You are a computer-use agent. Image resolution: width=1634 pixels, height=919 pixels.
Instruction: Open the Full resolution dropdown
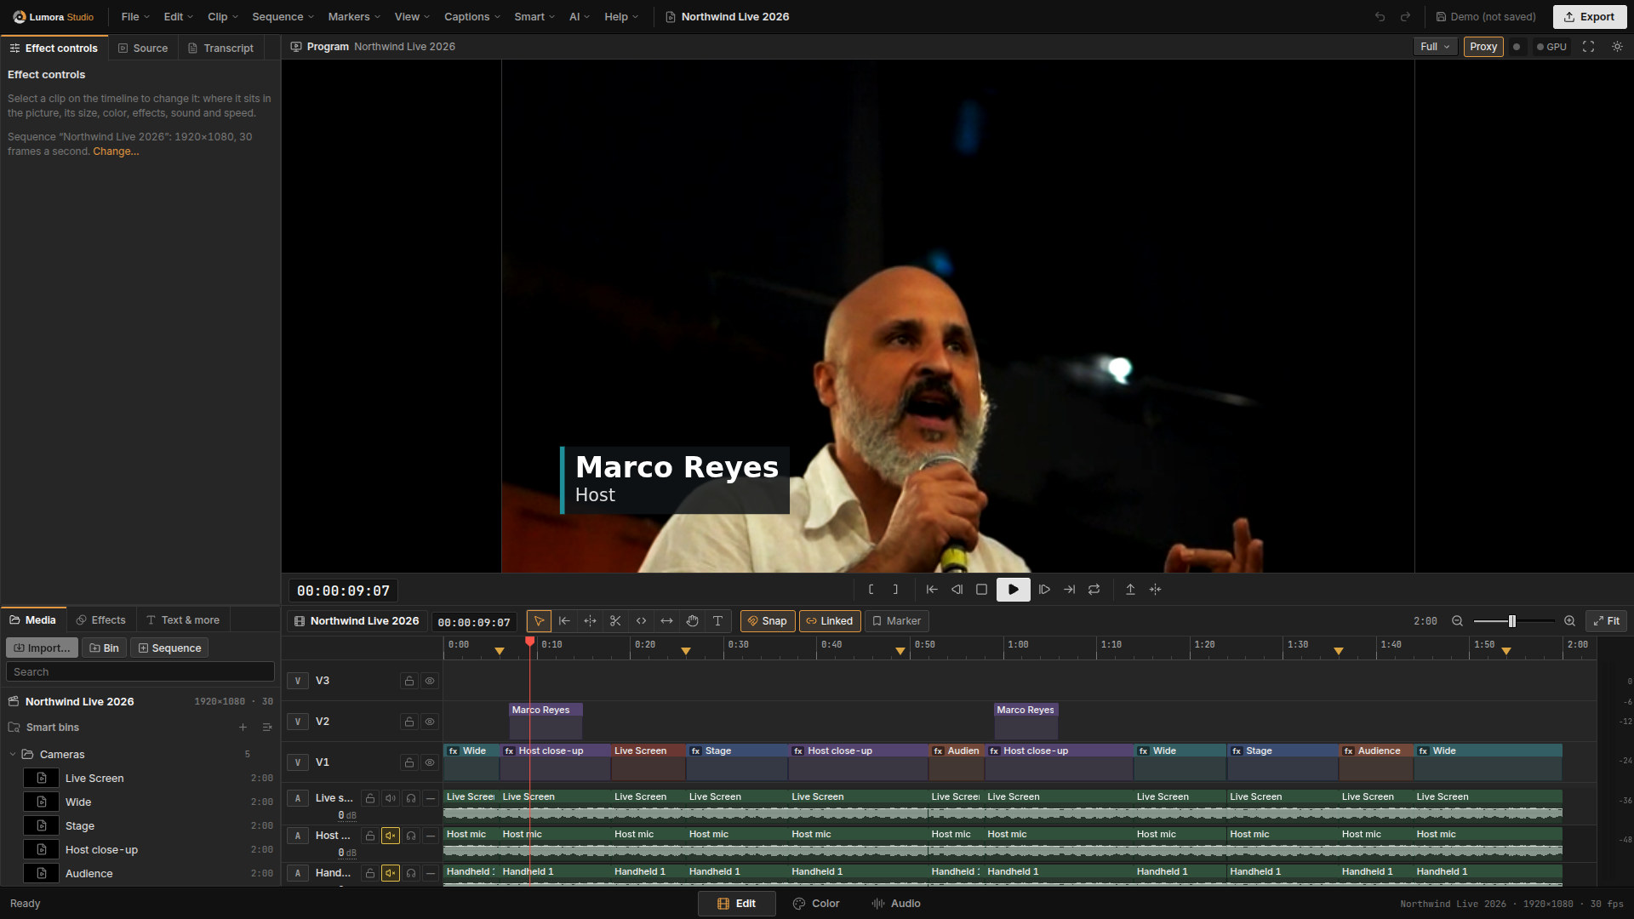[x=1435, y=47]
